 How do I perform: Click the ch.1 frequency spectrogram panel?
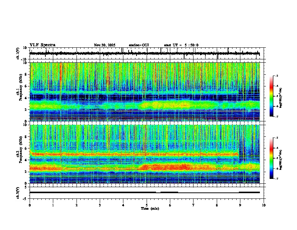[145, 92]
